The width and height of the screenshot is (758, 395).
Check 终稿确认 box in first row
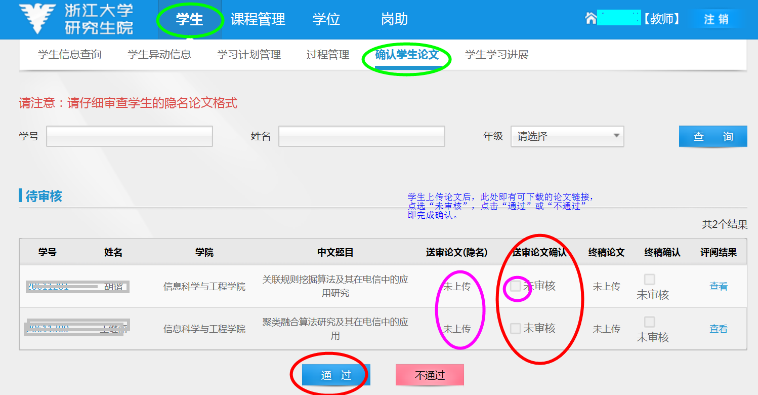[x=649, y=280]
